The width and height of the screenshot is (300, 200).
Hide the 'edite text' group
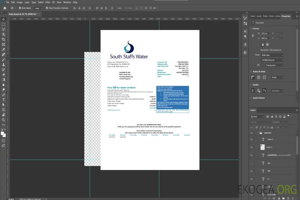252,133
